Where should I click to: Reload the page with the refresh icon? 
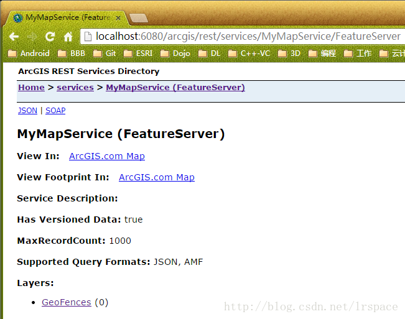tap(50, 37)
